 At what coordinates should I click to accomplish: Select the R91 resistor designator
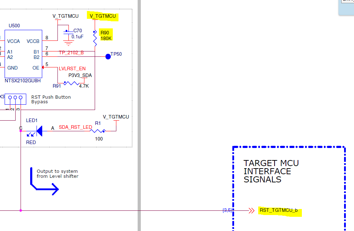click(x=57, y=86)
